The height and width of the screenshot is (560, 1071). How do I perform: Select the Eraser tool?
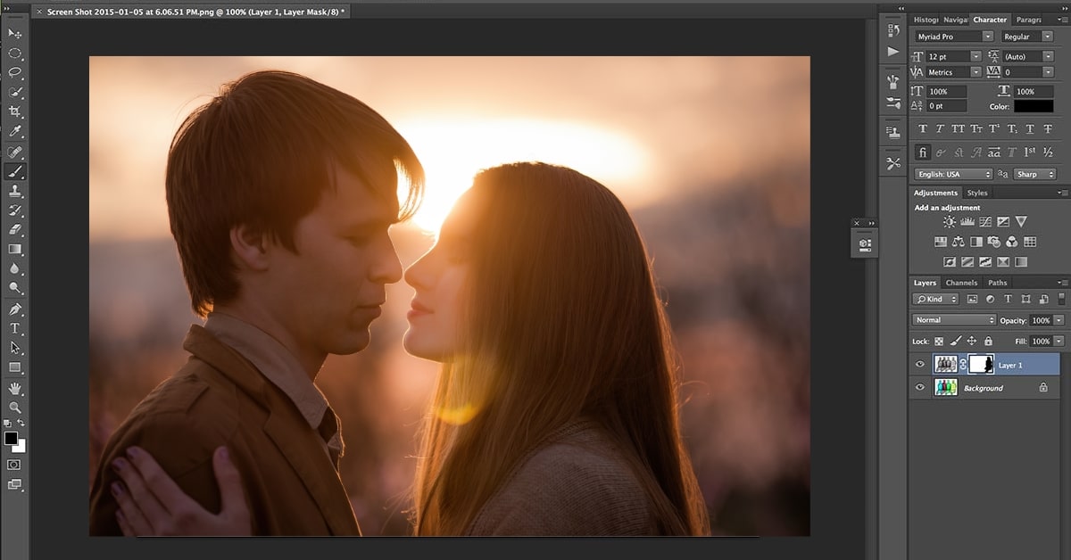point(15,229)
